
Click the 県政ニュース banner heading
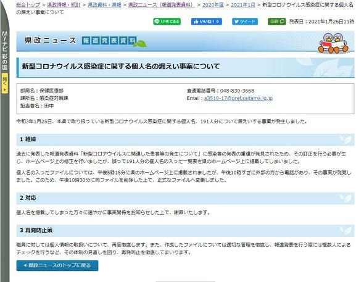pos(51,40)
